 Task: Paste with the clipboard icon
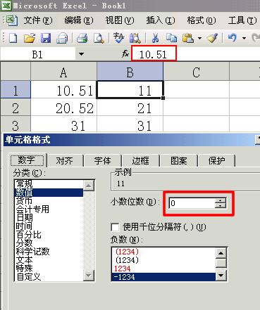(188, 38)
